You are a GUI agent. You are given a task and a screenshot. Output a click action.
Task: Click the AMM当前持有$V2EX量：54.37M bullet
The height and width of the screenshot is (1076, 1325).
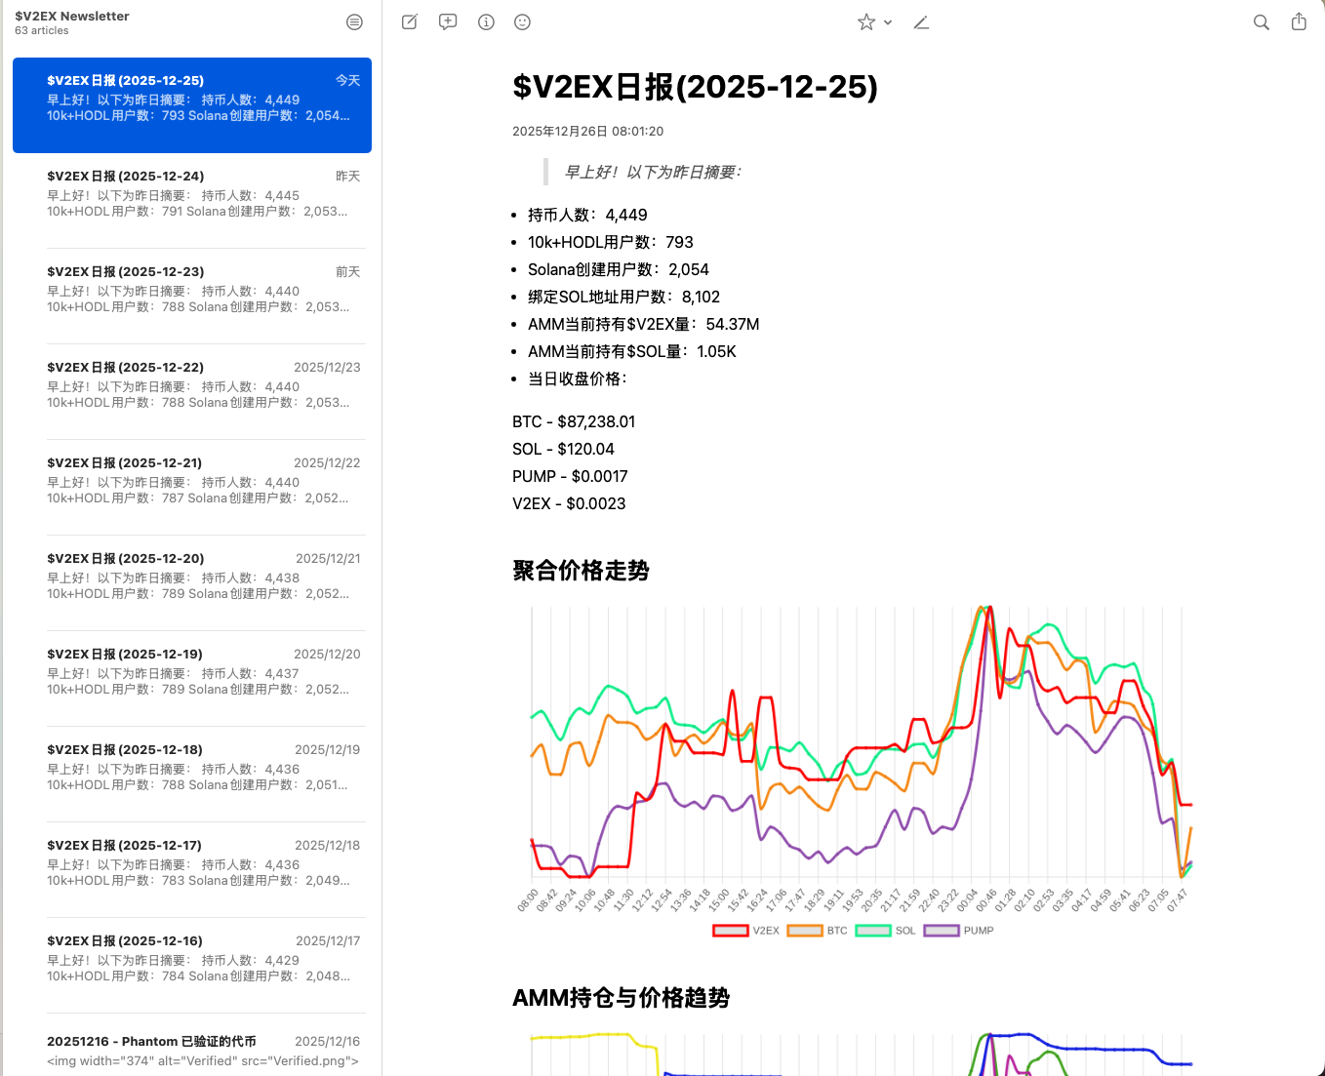coord(644,324)
